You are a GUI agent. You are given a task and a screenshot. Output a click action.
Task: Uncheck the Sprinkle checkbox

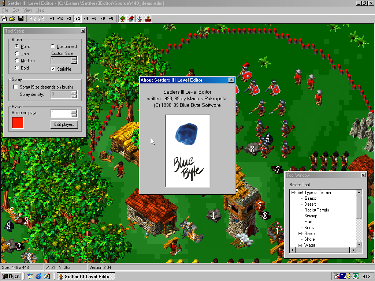(53, 69)
